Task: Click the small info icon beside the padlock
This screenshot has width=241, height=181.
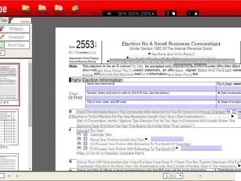Action: click(x=190, y=14)
